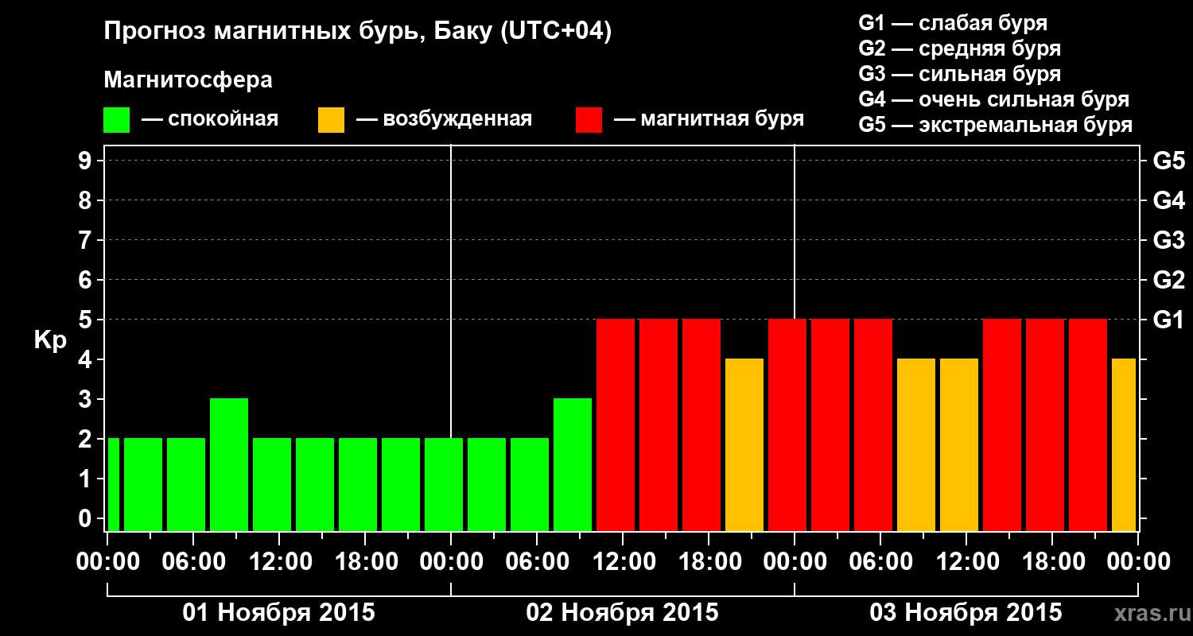Click the '03 Ноября 2015' date label
The image size is (1193, 636).
pos(966,613)
